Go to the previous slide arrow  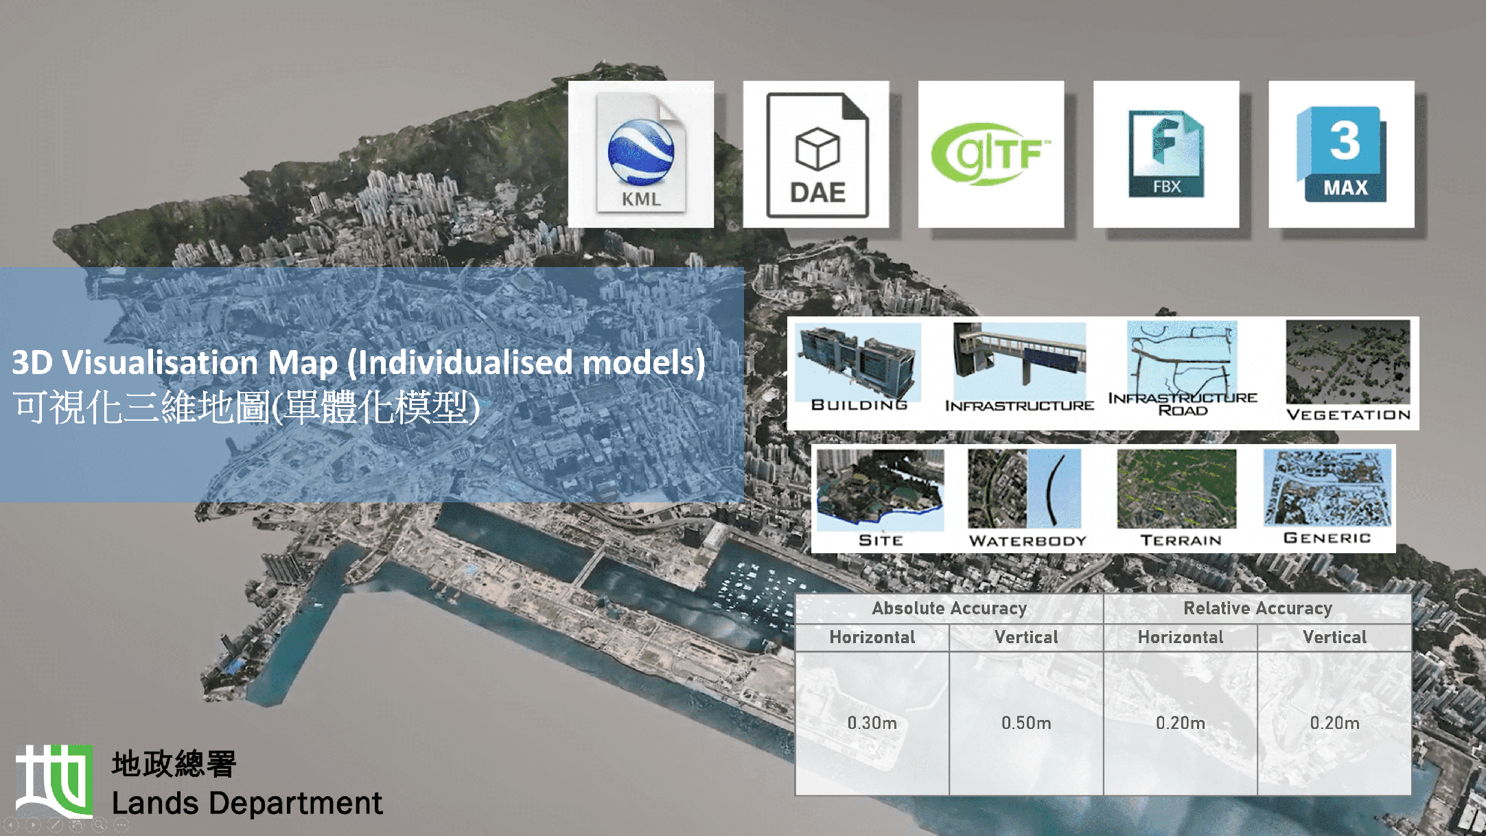tap(11, 826)
